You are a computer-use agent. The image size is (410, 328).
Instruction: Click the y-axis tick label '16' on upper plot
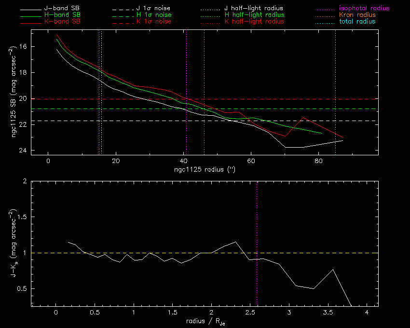point(23,47)
